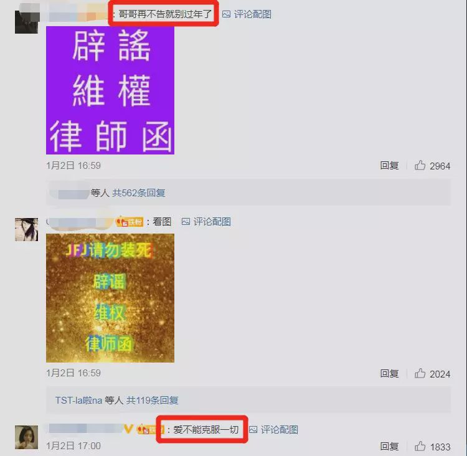Open the comment image icon beside 哥哥再不告就别过年了
Image resolution: width=467 pixels, height=456 pixels.
227,14
